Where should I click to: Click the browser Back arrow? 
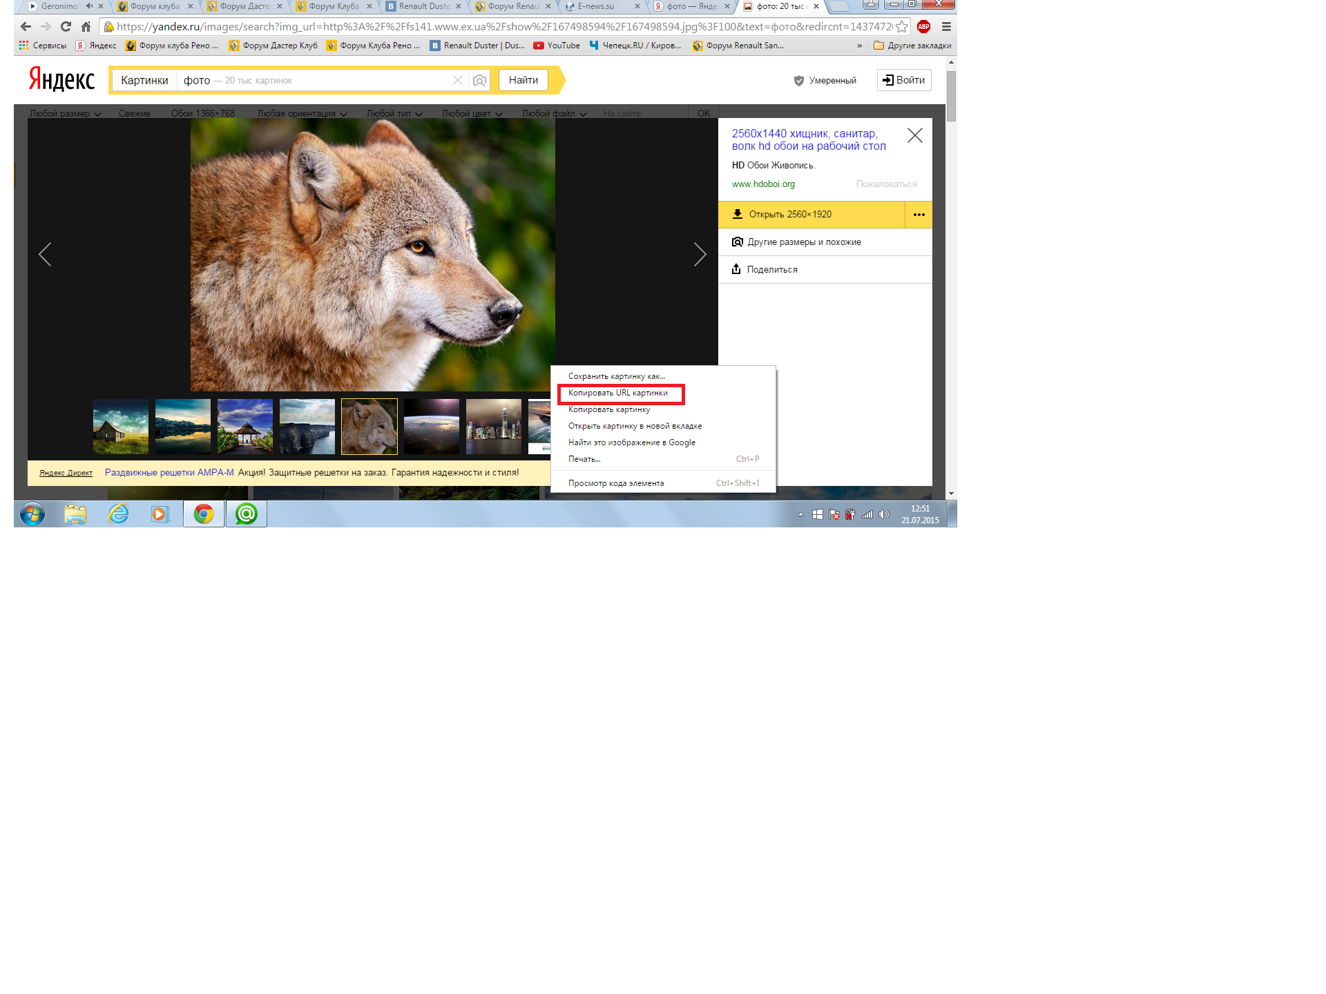[x=26, y=27]
